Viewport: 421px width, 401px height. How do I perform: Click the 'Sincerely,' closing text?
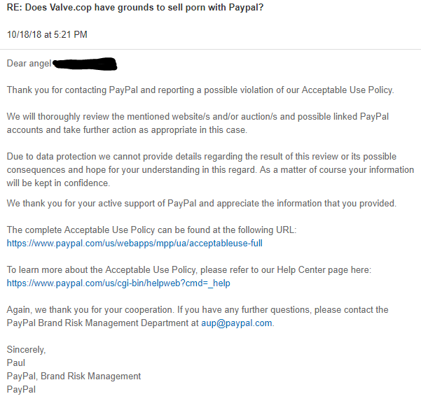point(26,349)
